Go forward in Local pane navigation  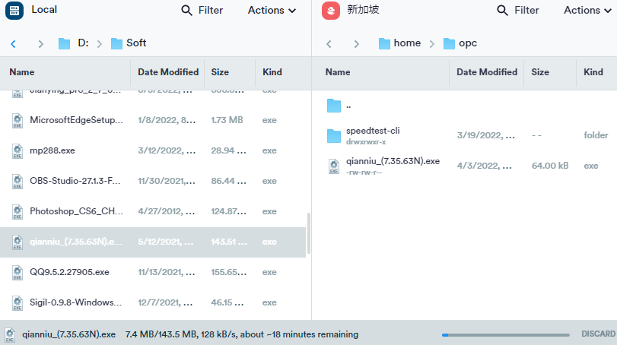tap(40, 43)
